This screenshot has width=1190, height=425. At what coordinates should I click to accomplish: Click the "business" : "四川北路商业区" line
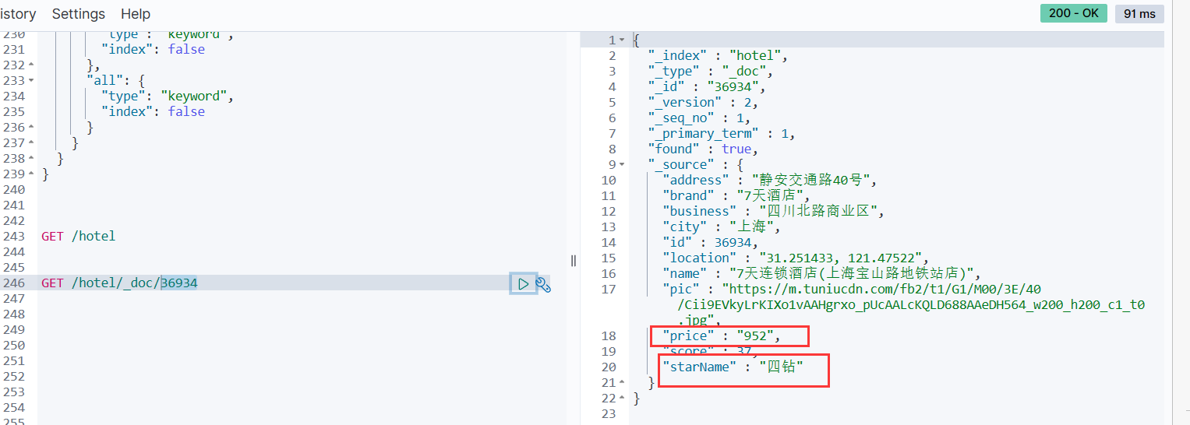tap(774, 211)
